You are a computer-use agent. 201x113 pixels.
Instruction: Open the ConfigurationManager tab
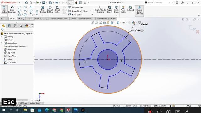(15, 26)
